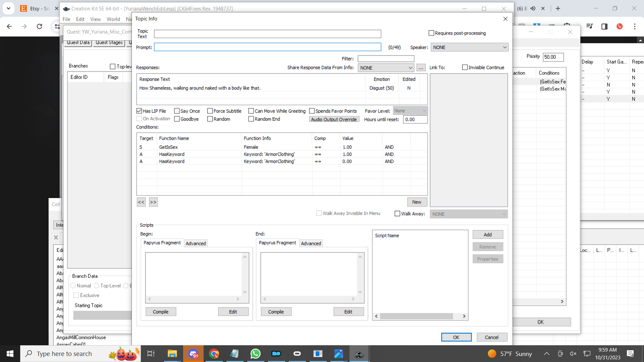The width and height of the screenshot is (644, 362).
Task: Click New condition button
Action: pyautogui.click(x=417, y=202)
